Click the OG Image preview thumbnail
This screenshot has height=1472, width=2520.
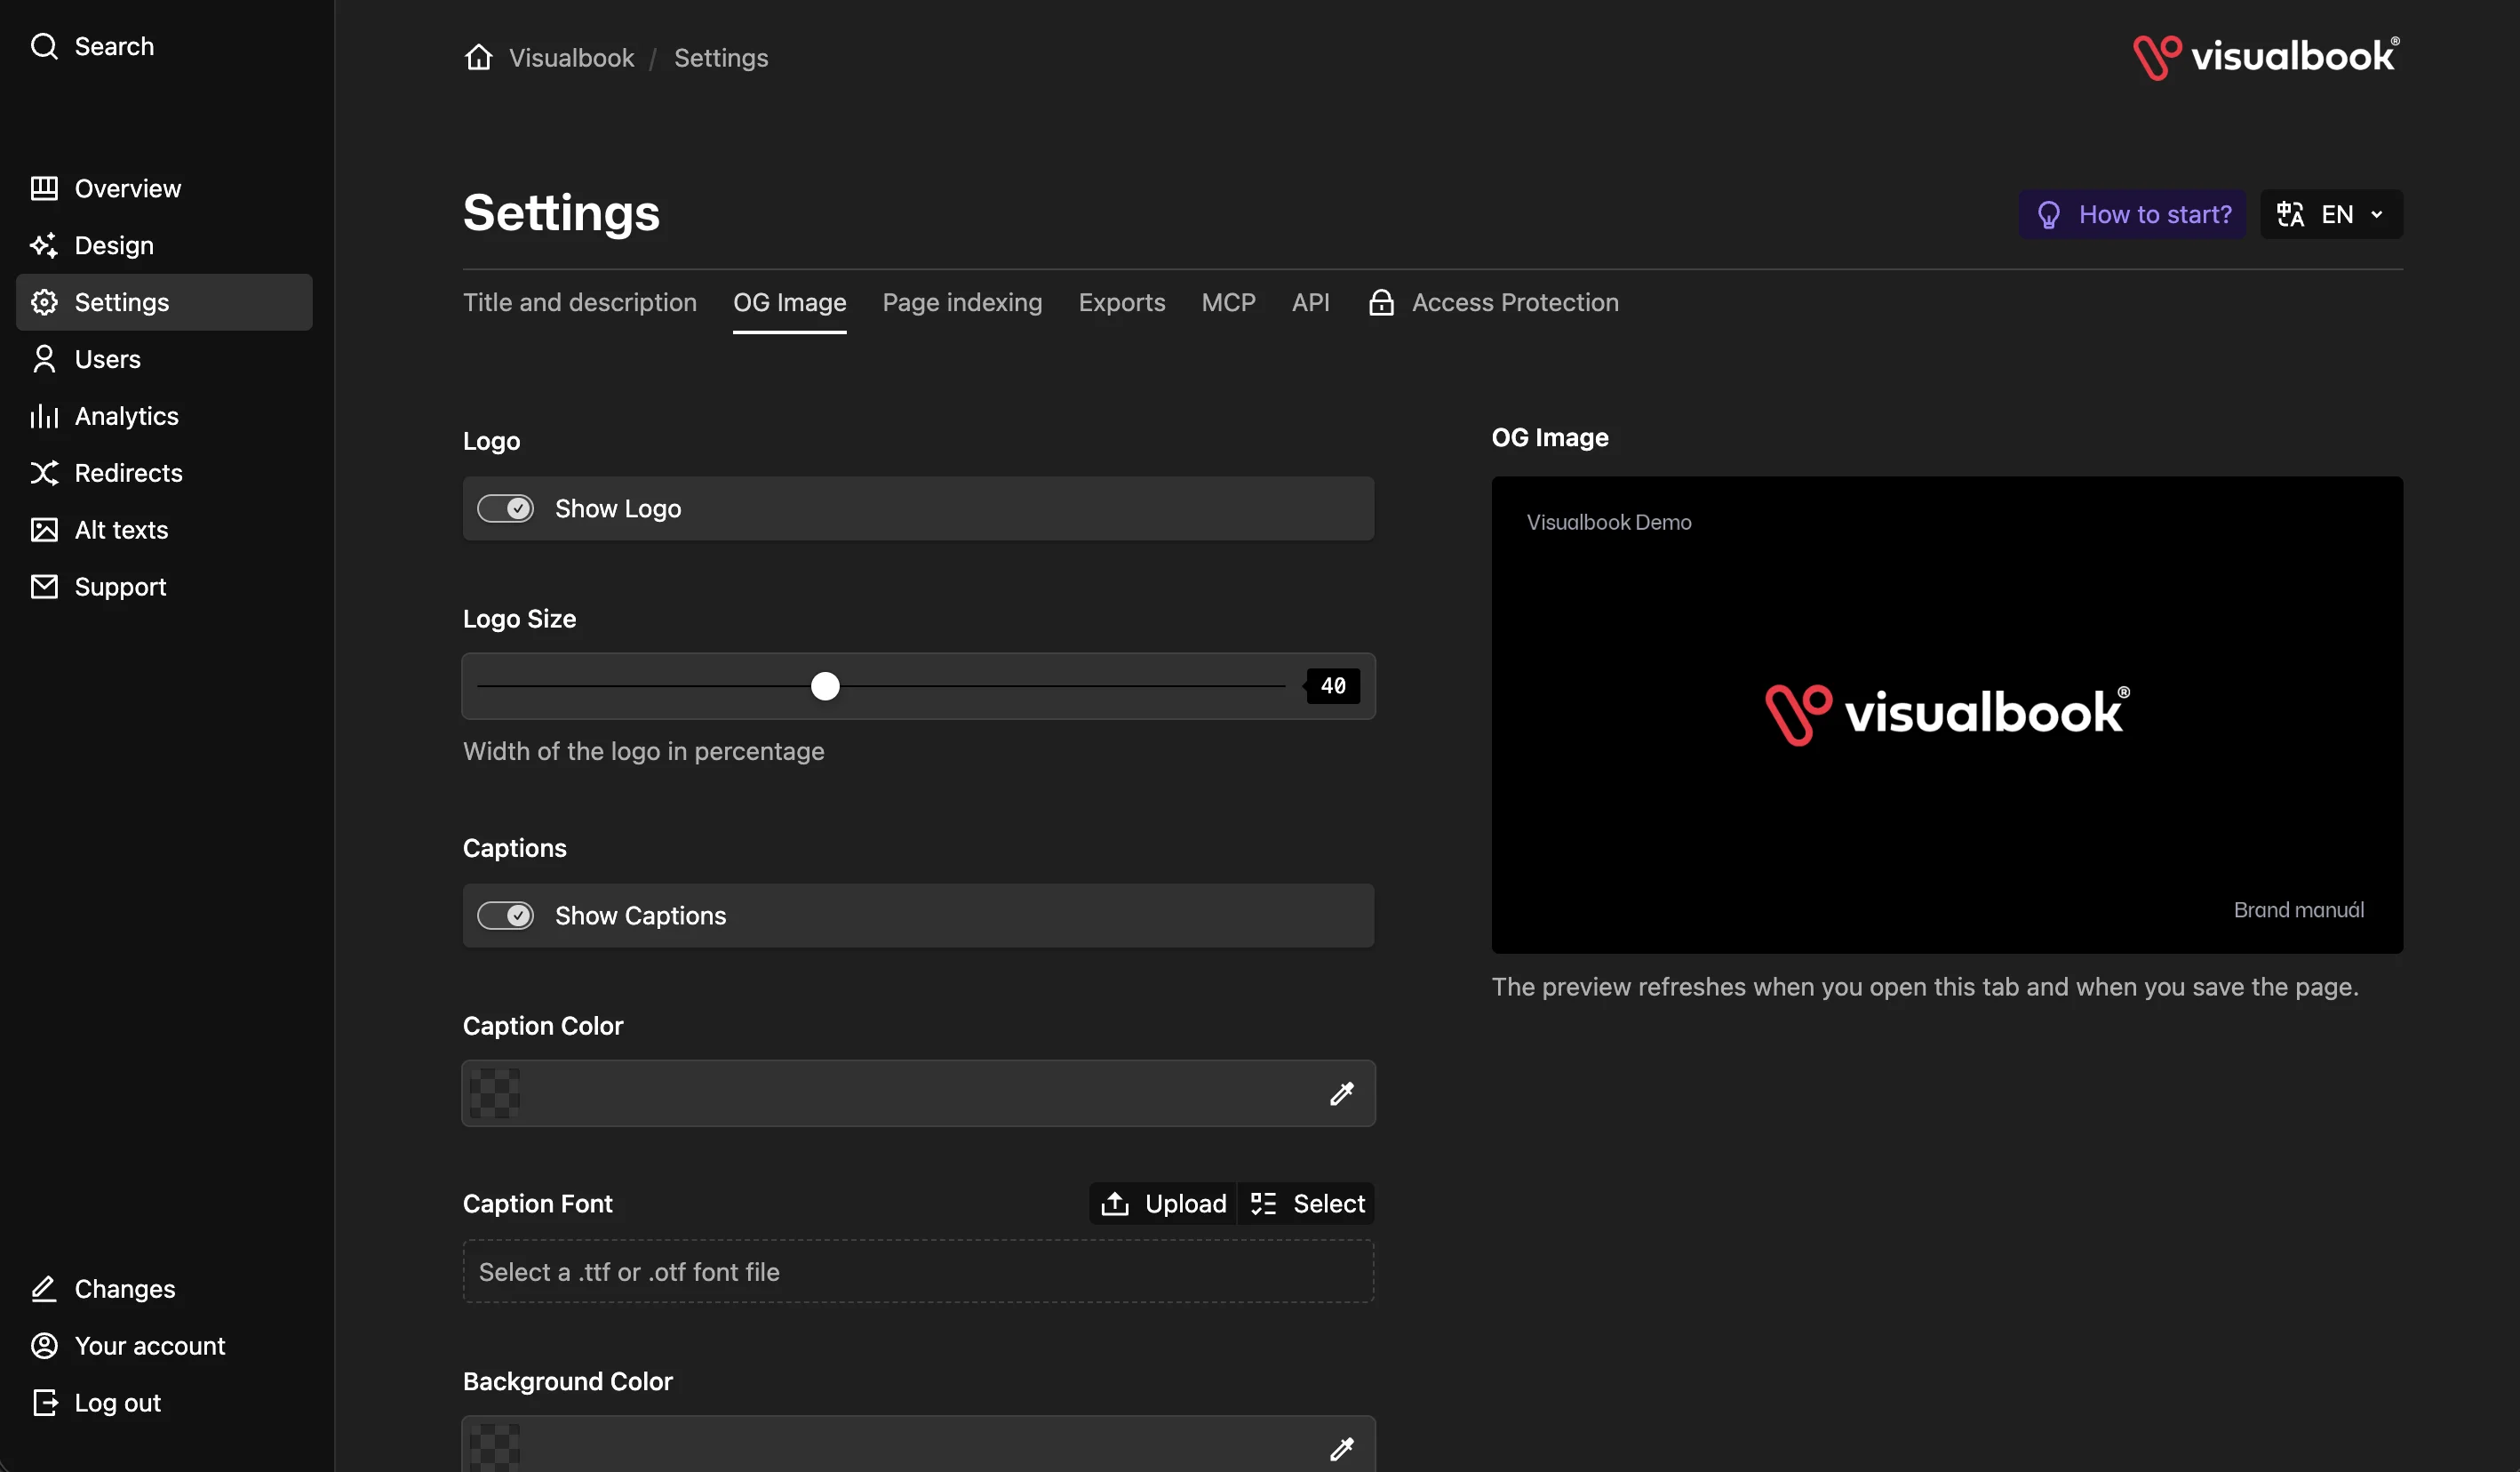point(1947,715)
